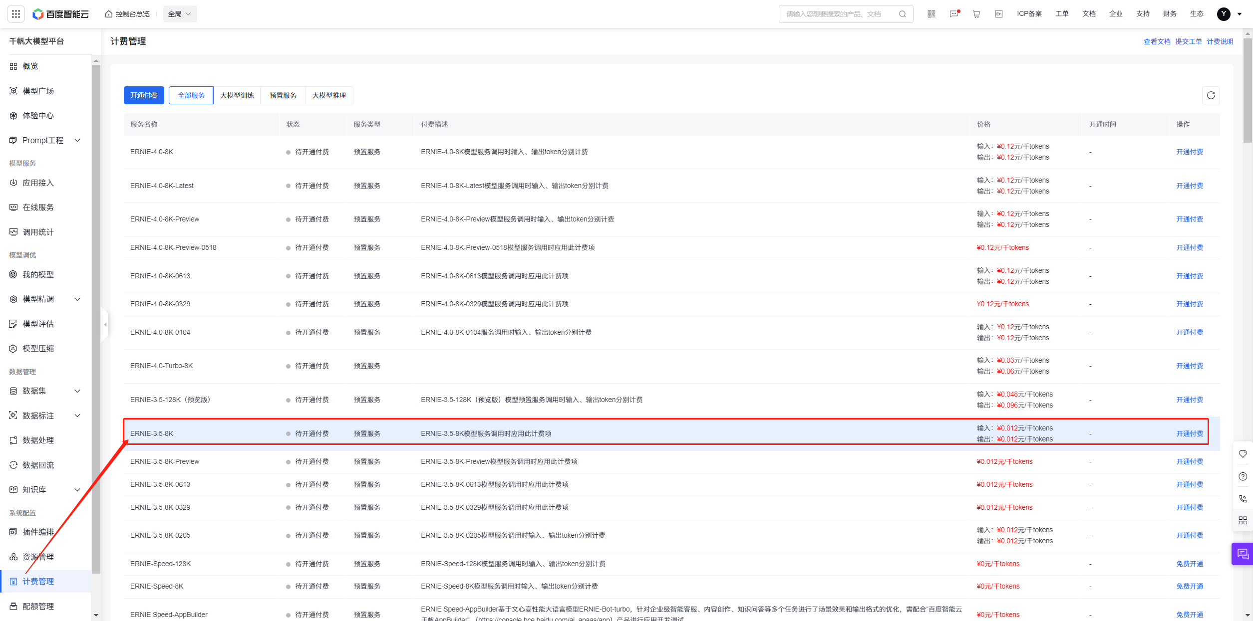This screenshot has width=1253, height=621.
Task: Click 开通付费 for ERNIE-4.0-Turbo-8K
Action: click(x=1190, y=366)
